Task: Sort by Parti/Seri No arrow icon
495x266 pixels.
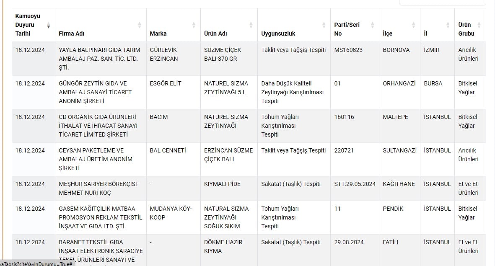Action: click(x=372, y=25)
